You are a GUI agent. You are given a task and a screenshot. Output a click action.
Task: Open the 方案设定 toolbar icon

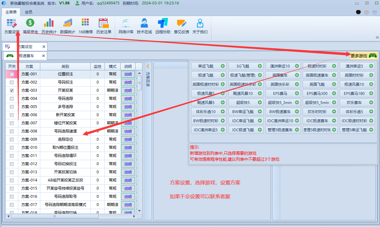point(12,26)
